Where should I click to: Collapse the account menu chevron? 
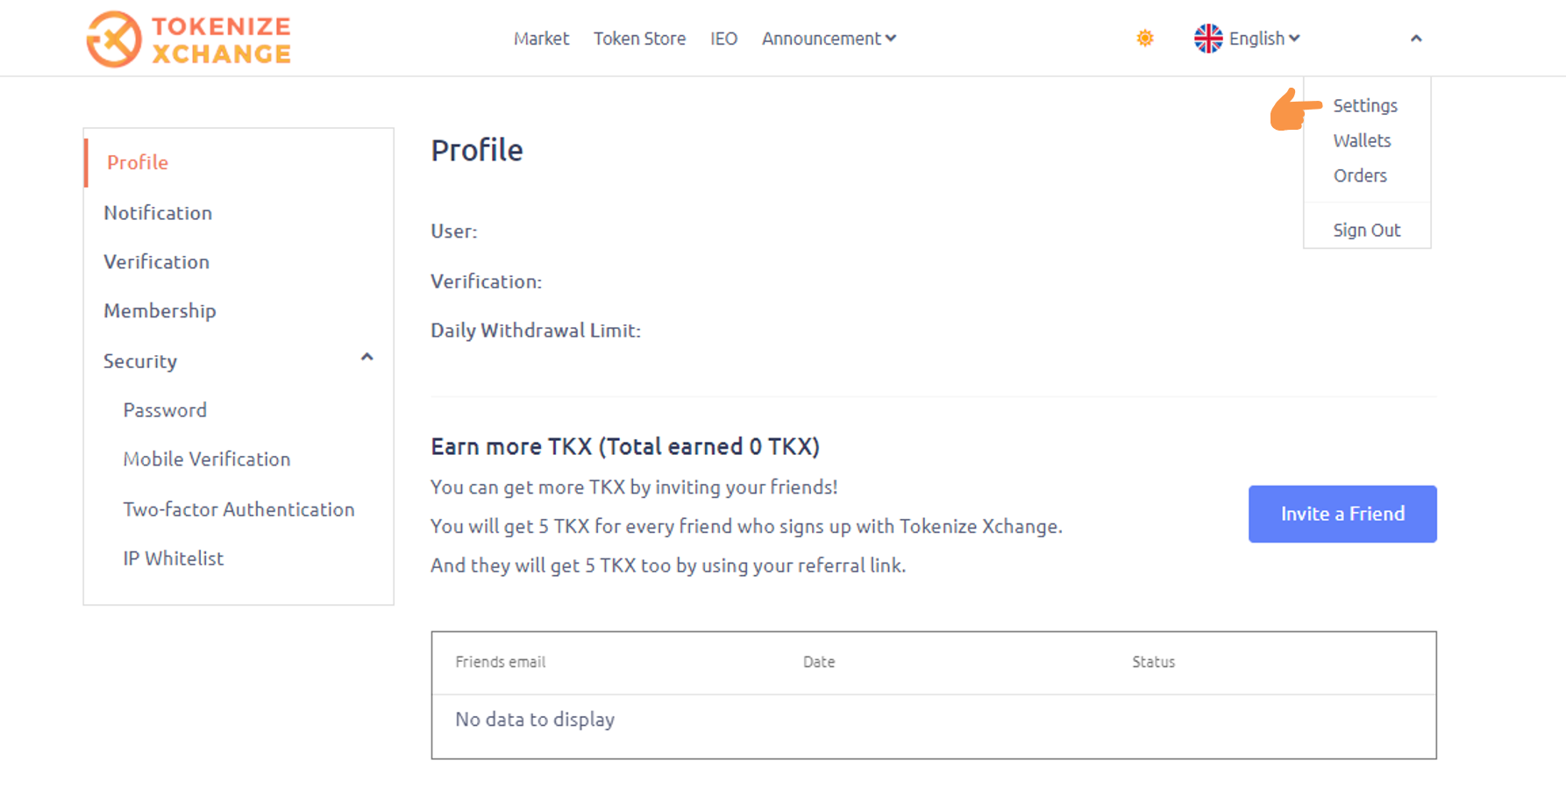1416,39
